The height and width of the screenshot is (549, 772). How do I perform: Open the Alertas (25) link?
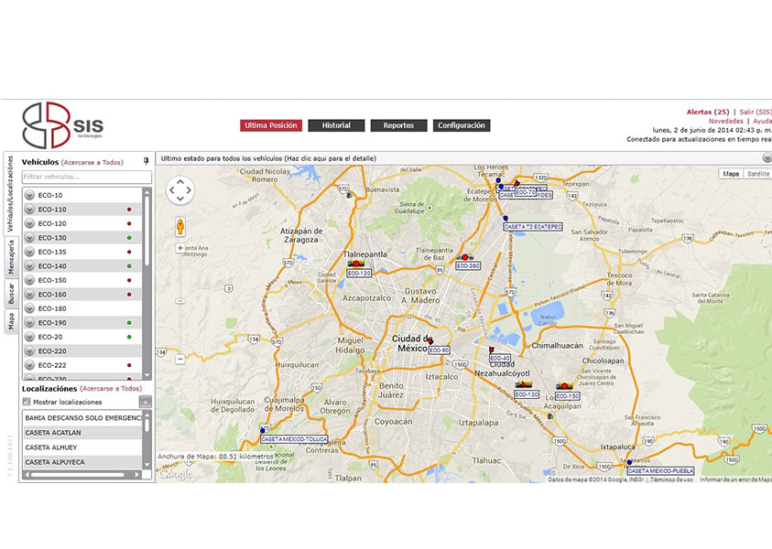(x=708, y=113)
